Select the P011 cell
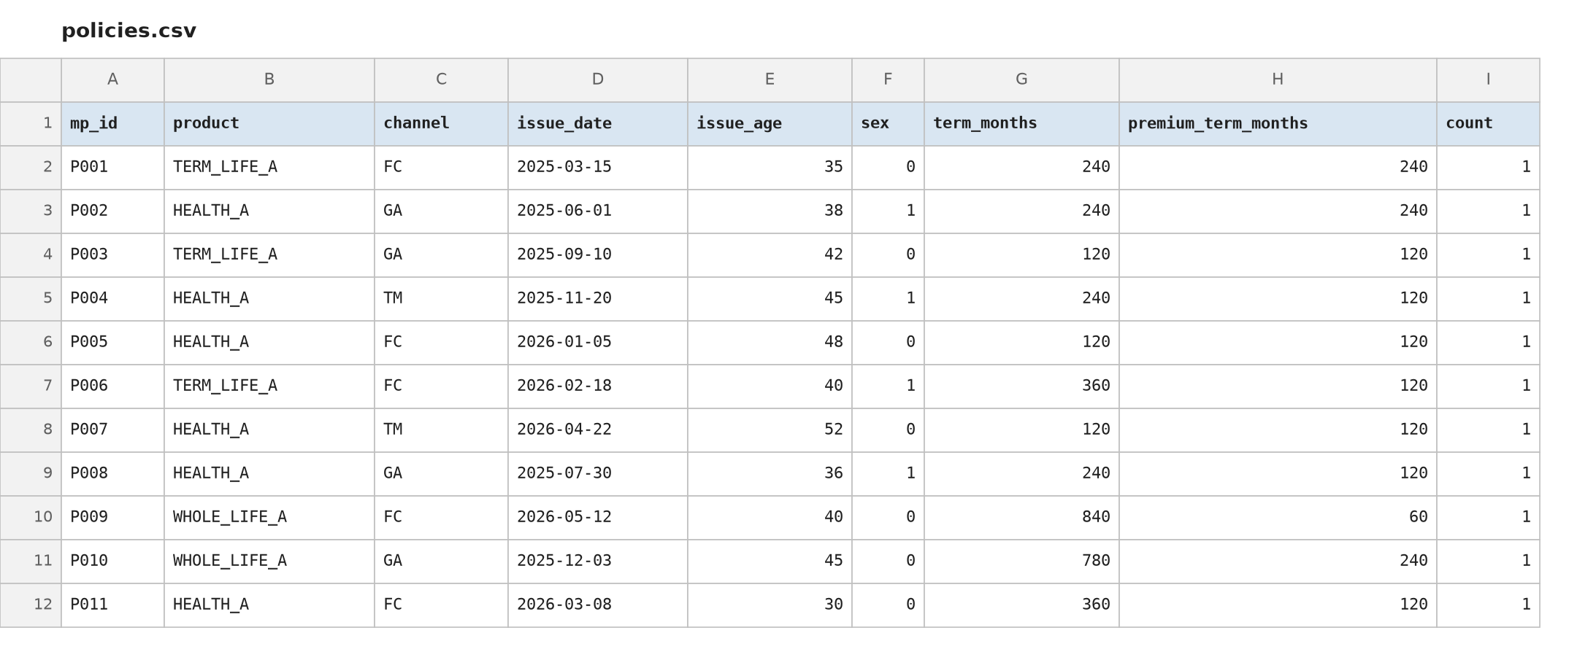1569x652 pixels. (112, 605)
